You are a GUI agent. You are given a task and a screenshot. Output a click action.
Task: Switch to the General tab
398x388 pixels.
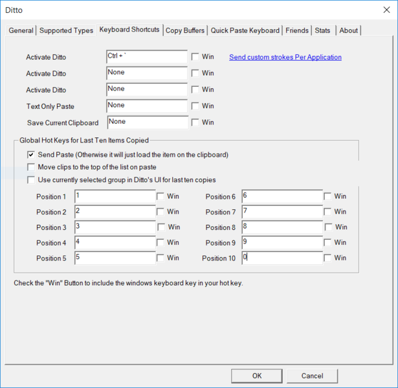coord(21,30)
